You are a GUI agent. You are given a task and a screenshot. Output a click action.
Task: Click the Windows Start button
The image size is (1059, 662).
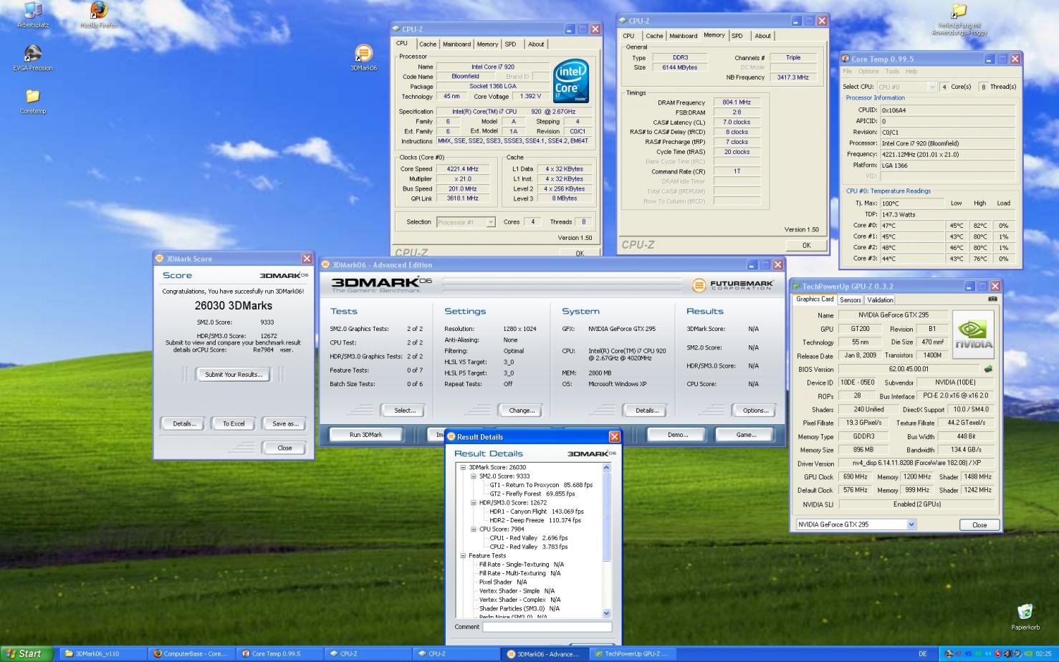[27, 653]
